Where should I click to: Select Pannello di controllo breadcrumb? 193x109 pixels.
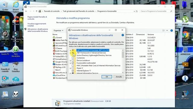click(52, 11)
